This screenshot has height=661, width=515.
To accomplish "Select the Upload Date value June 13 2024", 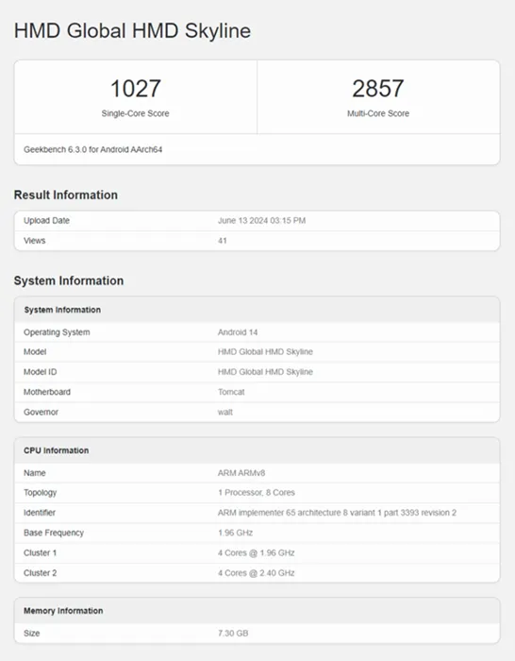I will tap(261, 220).
